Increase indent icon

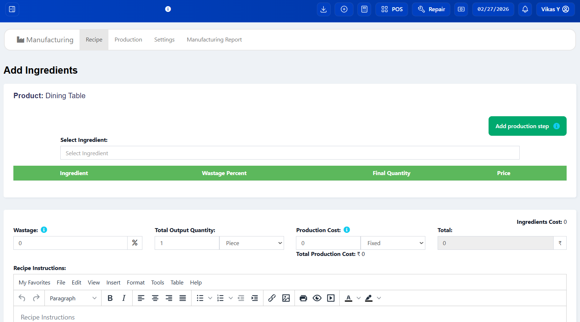click(255, 298)
